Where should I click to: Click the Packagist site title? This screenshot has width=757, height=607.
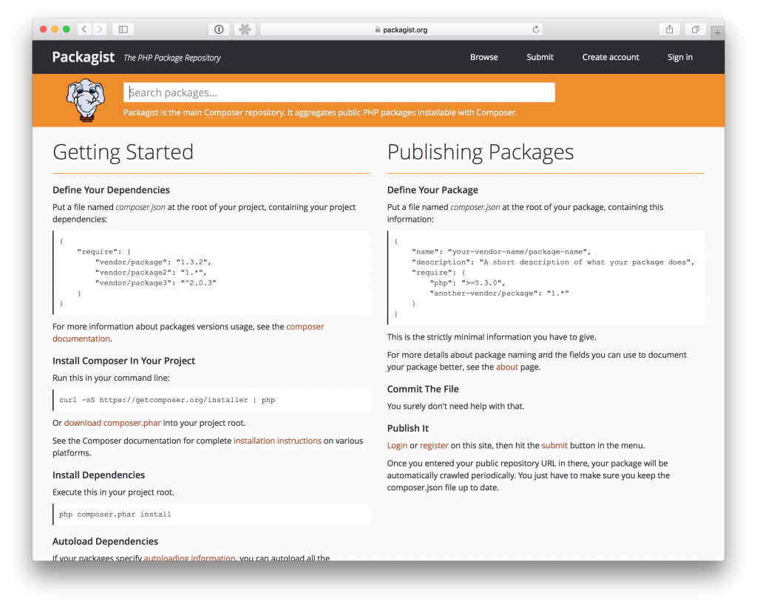[84, 57]
